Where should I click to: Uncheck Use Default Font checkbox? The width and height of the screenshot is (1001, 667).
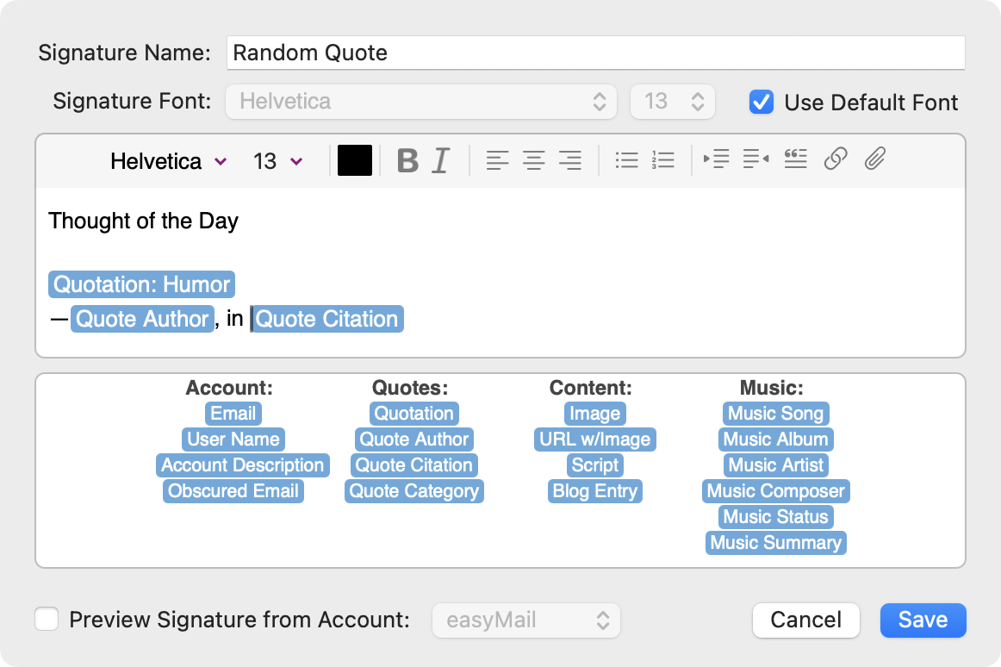coord(761,102)
